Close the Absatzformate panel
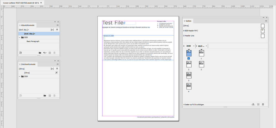The width and height of the screenshot is (276, 128). pyautogui.click(x=58, y=22)
